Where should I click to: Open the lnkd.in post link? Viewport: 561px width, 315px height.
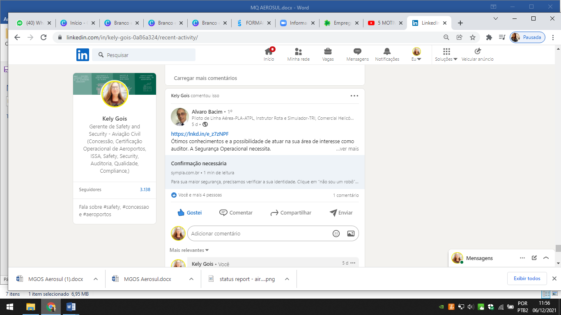point(200,134)
